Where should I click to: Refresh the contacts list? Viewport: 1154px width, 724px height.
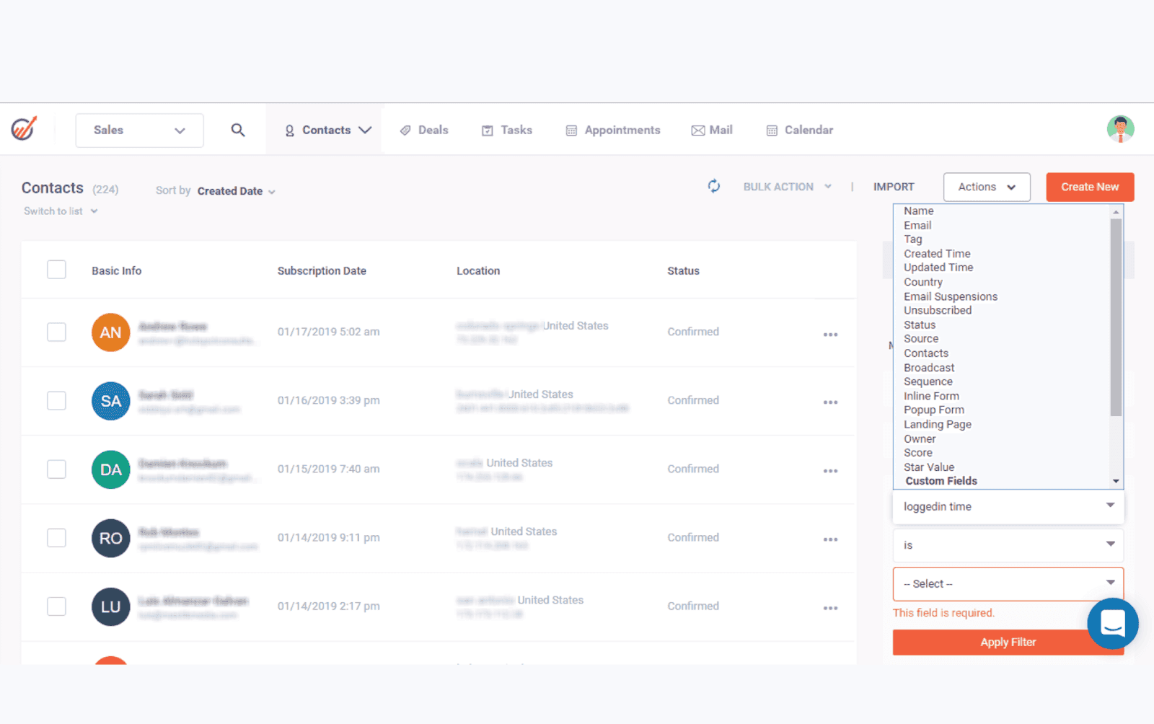[713, 186]
